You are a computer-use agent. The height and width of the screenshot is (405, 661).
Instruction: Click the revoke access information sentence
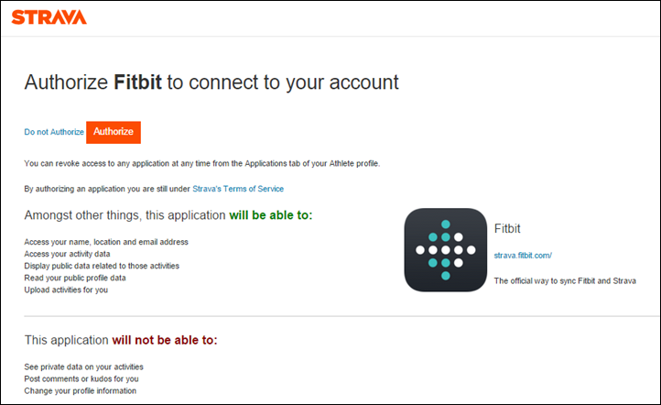[x=202, y=164]
